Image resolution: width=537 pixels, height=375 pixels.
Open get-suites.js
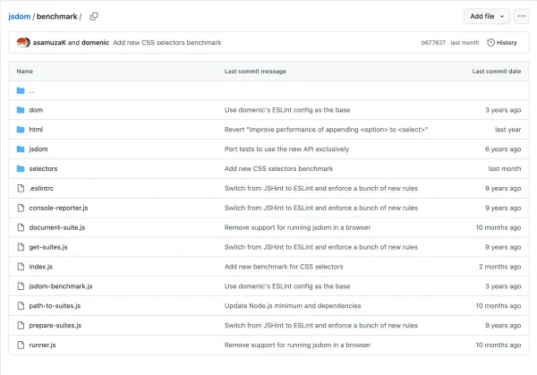click(48, 247)
